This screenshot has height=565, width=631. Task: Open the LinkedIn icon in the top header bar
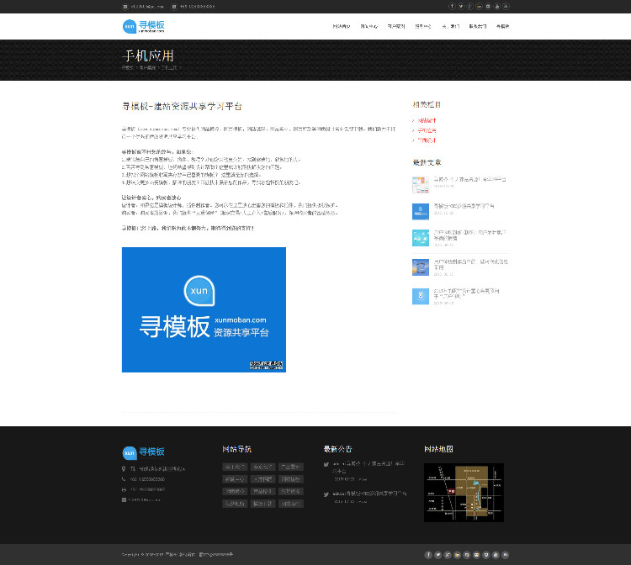pos(480,6)
